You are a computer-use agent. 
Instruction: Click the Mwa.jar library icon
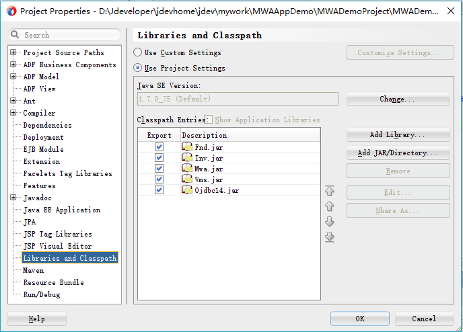click(x=187, y=169)
